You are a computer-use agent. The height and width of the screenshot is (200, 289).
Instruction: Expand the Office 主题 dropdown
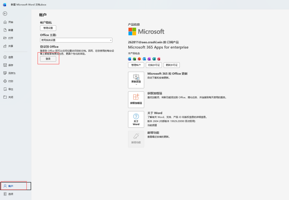pyautogui.click(x=76, y=40)
